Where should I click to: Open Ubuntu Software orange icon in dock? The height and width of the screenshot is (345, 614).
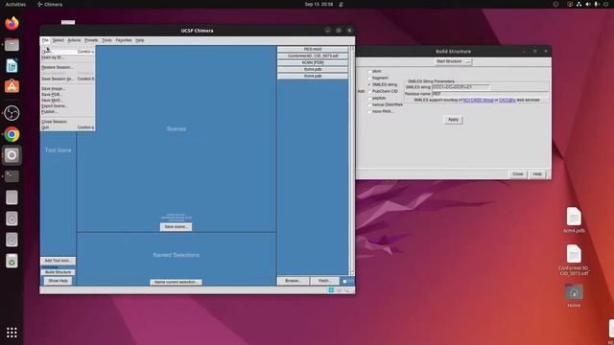pos(12,86)
